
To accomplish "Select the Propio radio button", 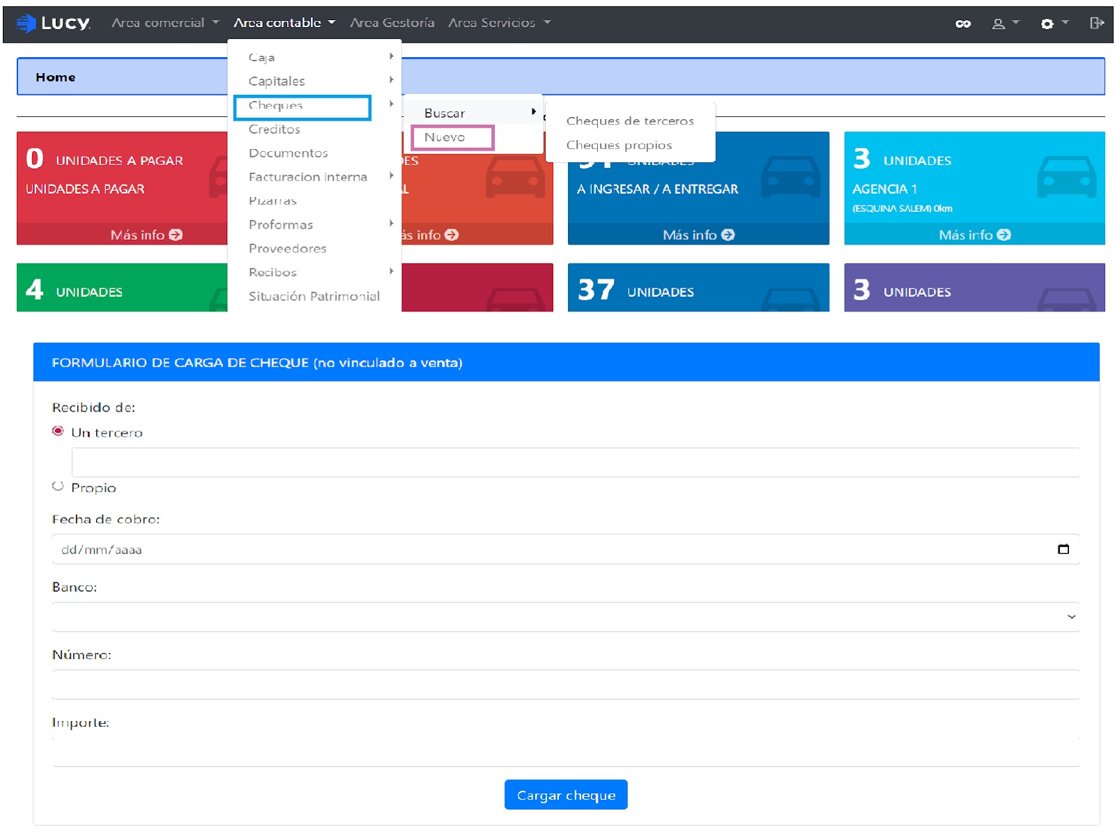I will pyautogui.click(x=58, y=486).
